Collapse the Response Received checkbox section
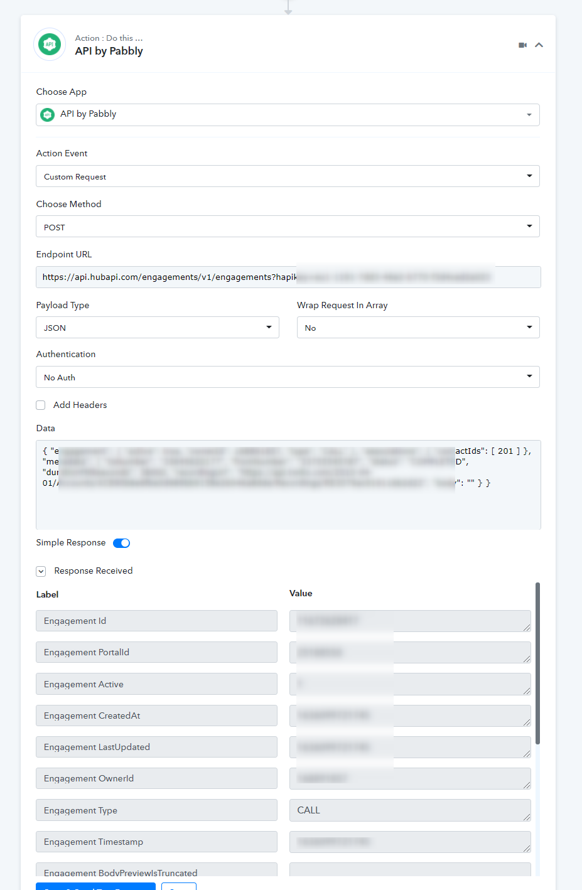 (41, 571)
